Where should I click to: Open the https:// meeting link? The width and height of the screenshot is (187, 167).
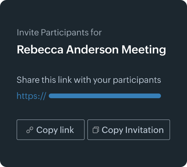click(89, 96)
